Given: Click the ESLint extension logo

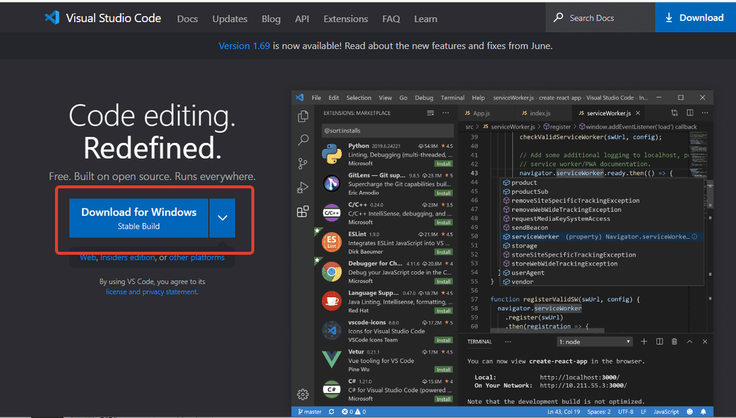Looking at the screenshot, I should click(332, 242).
